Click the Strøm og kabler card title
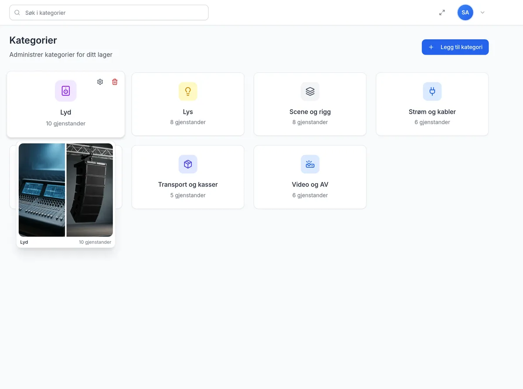 tap(432, 112)
